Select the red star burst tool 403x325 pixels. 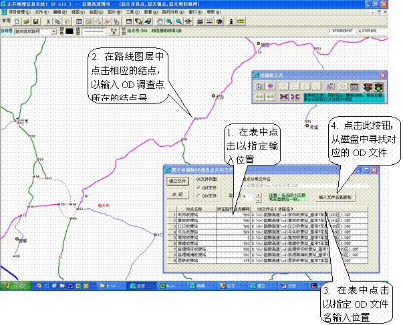coord(107,22)
